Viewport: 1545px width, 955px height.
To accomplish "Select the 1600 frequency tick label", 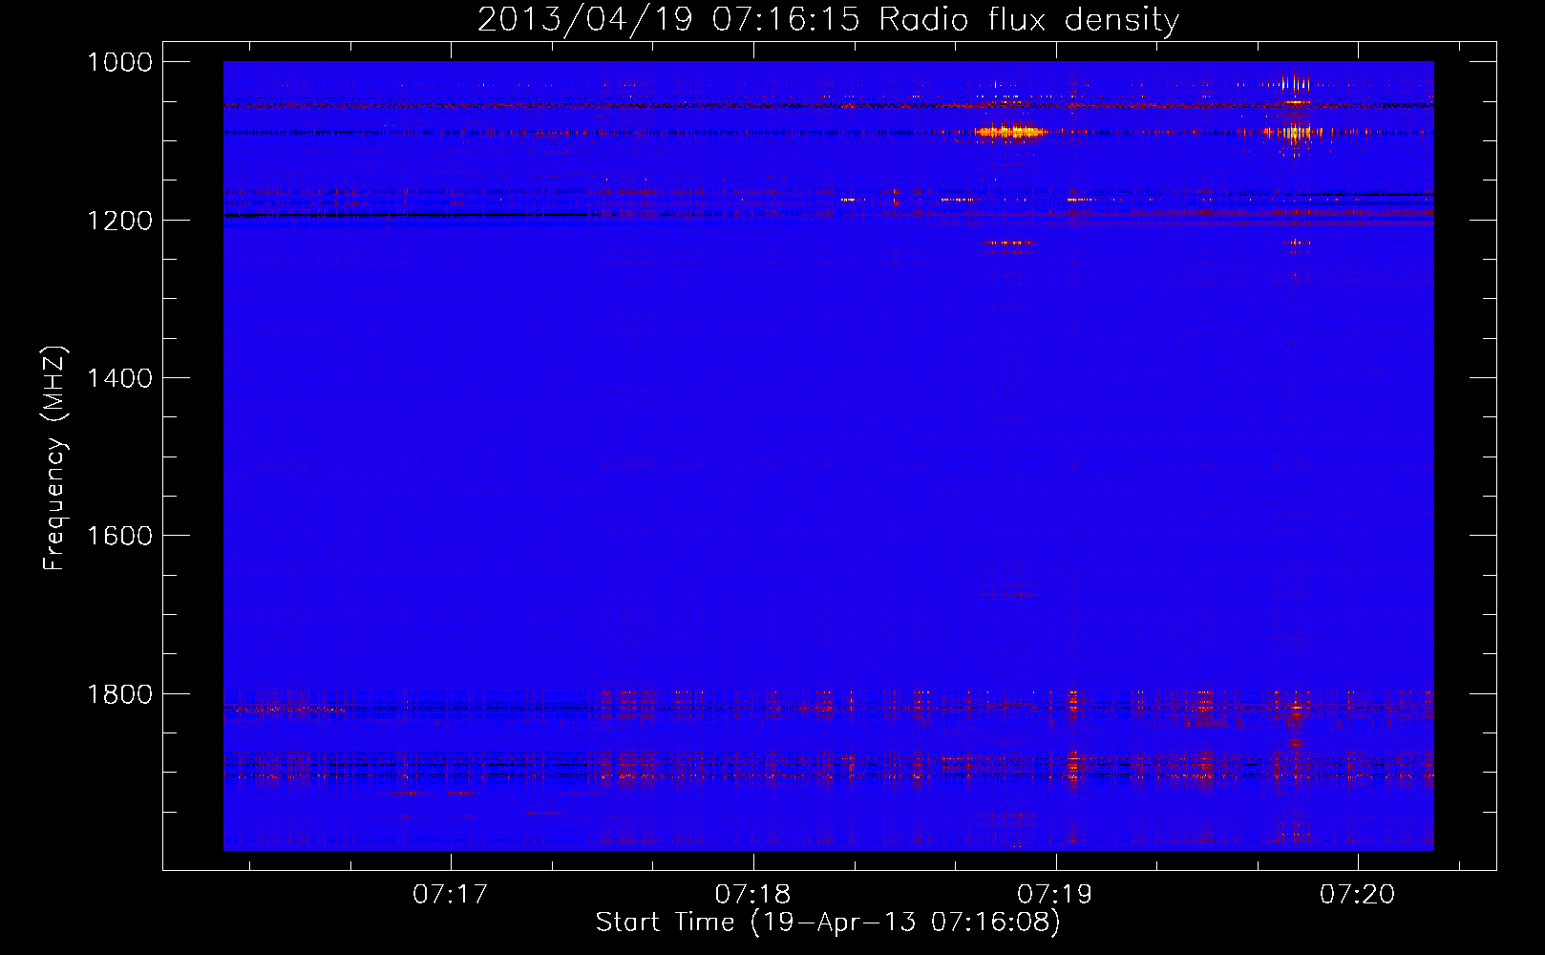I will (x=119, y=536).
